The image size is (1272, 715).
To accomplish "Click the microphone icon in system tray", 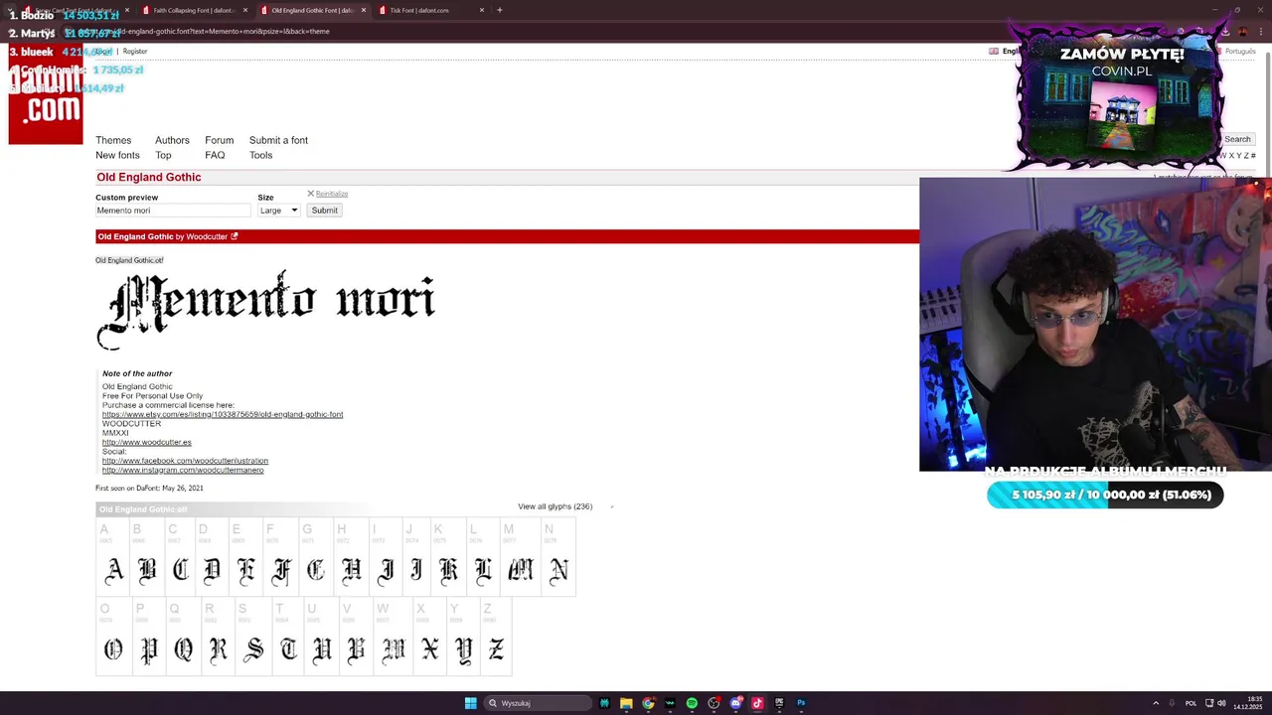I will pyautogui.click(x=1172, y=703).
